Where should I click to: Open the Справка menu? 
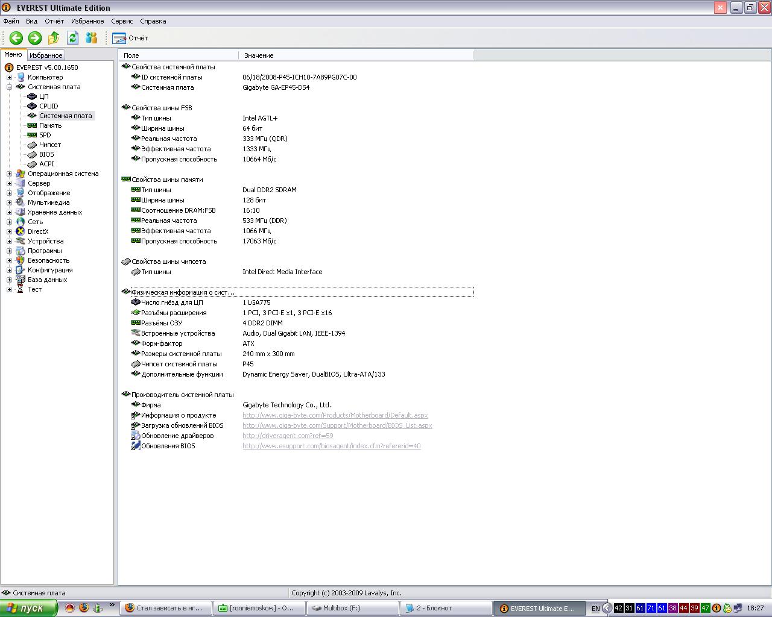(x=153, y=21)
